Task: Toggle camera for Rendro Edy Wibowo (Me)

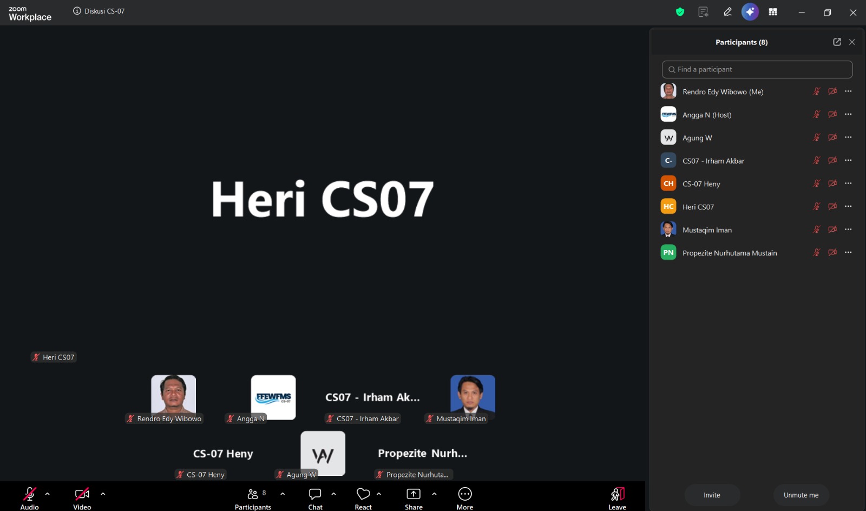Action: 832,91
